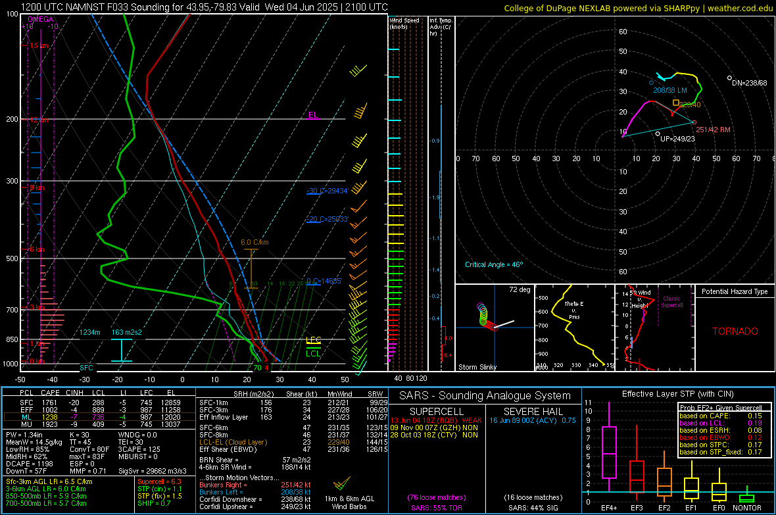776x515 pixels.
Task: Click the orange '6.0 C/km' label on the skew-T
Action: (255, 242)
